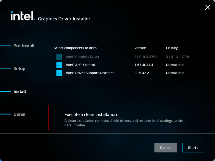Uncheck the Intel Driver Support Assistant component
The width and height of the screenshot is (215, 161).
[59, 73]
